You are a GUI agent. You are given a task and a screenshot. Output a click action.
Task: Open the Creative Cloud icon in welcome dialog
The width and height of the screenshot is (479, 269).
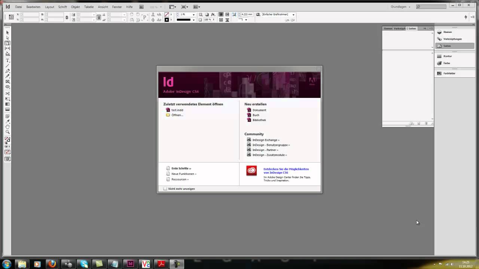point(251,171)
